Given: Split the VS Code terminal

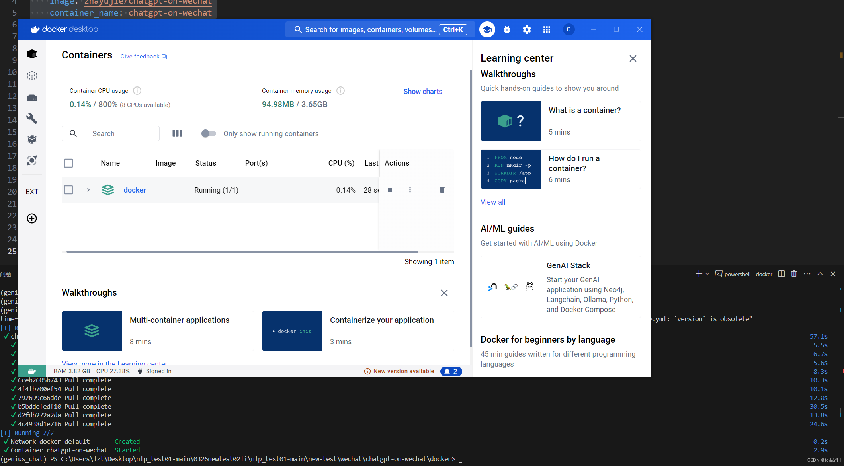Looking at the screenshot, I should (781, 274).
